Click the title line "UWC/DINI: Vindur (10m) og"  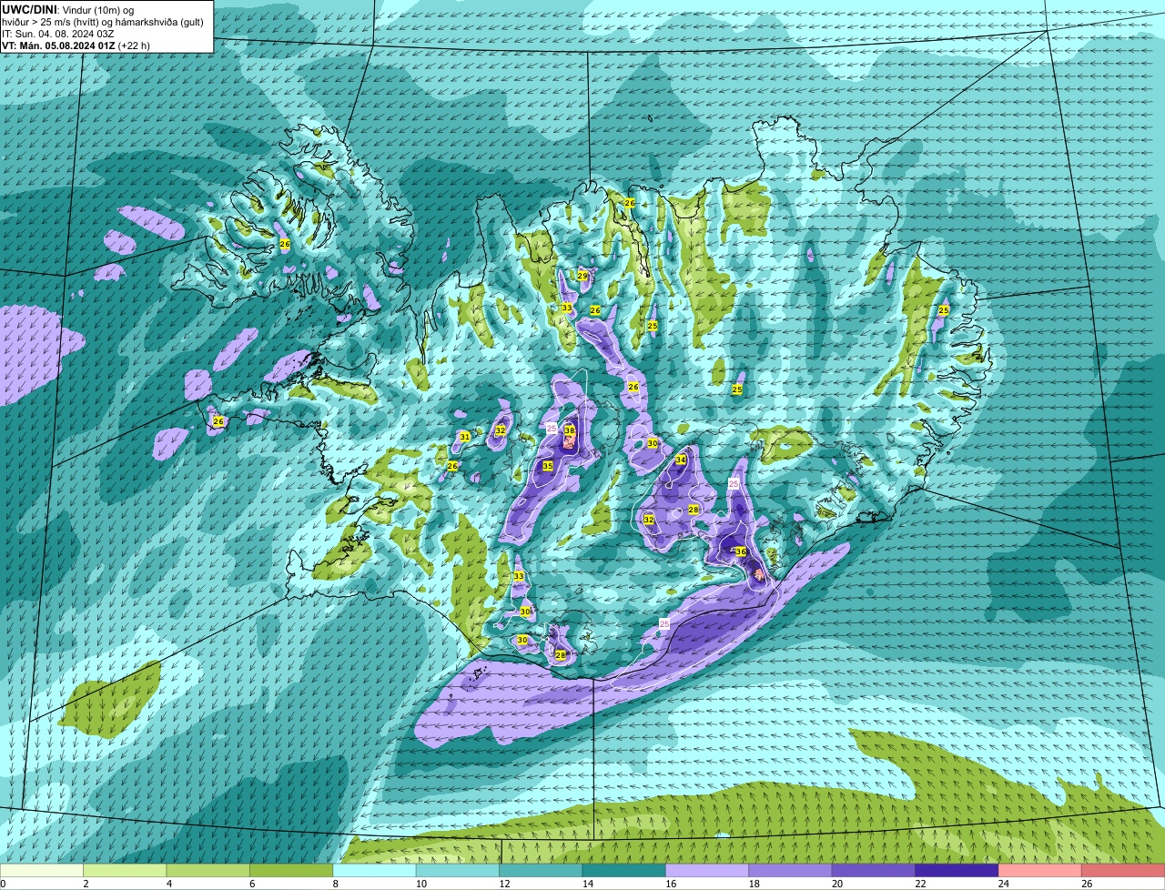66,9
